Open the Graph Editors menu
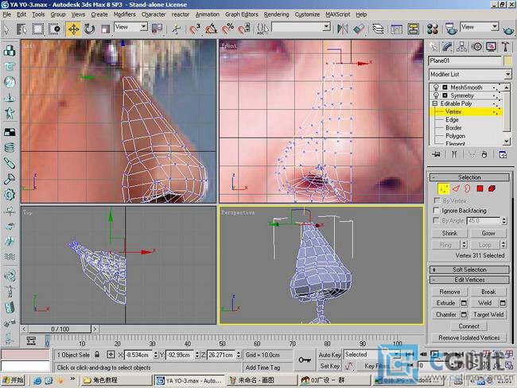This screenshot has width=517, height=388. pyautogui.click(x=242, y=14)
